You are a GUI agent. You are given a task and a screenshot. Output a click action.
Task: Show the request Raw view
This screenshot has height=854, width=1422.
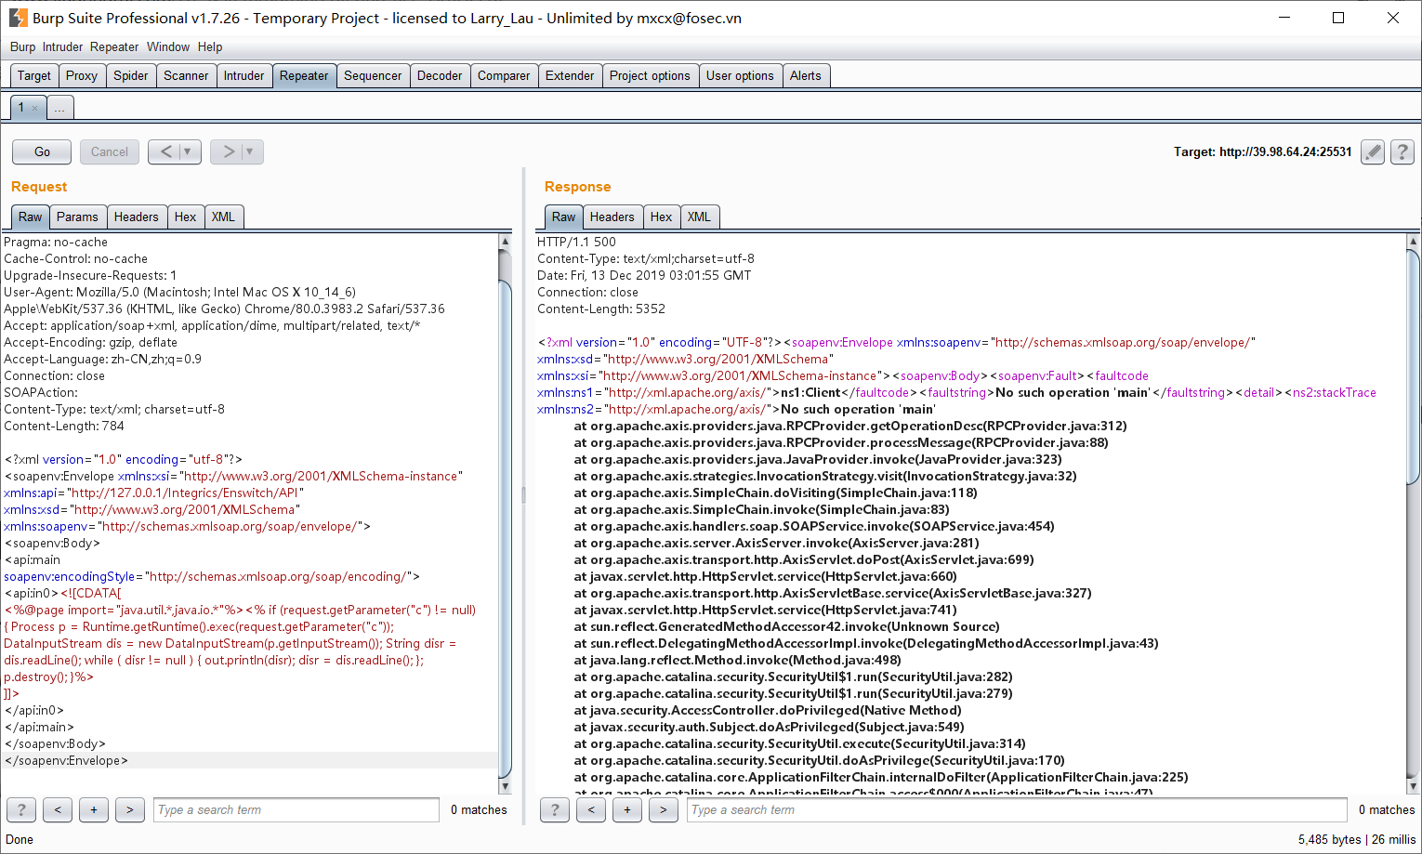[31, 217]
